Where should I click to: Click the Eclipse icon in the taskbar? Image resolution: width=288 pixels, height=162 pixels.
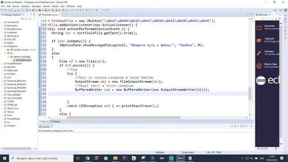pyautogui.click(x=180, y=158)
